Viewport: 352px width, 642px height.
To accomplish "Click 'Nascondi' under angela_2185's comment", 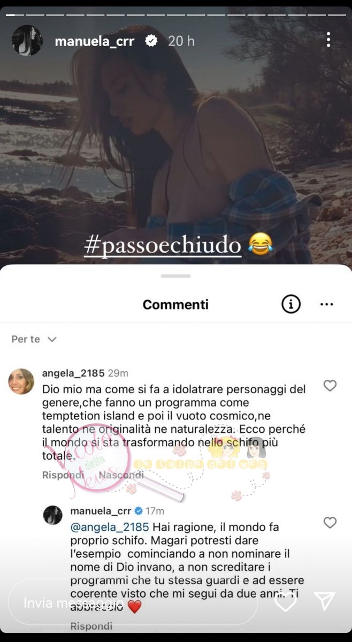I will 121,475.
